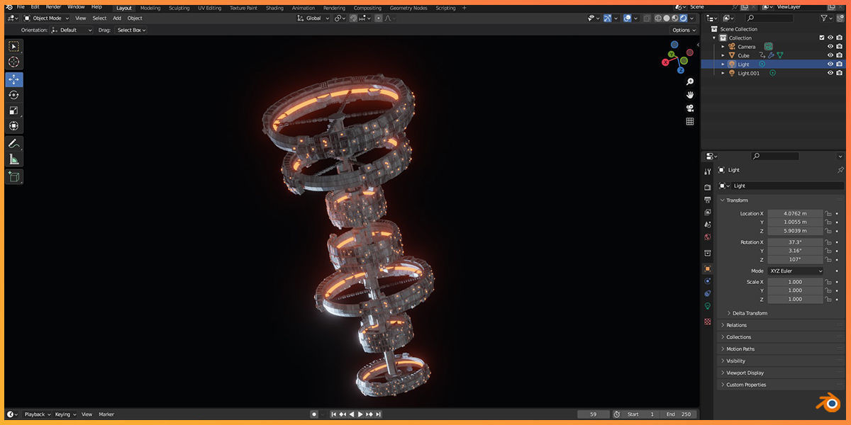
Task: Switch to the Shading workspace tab
Action: [274, 7]
